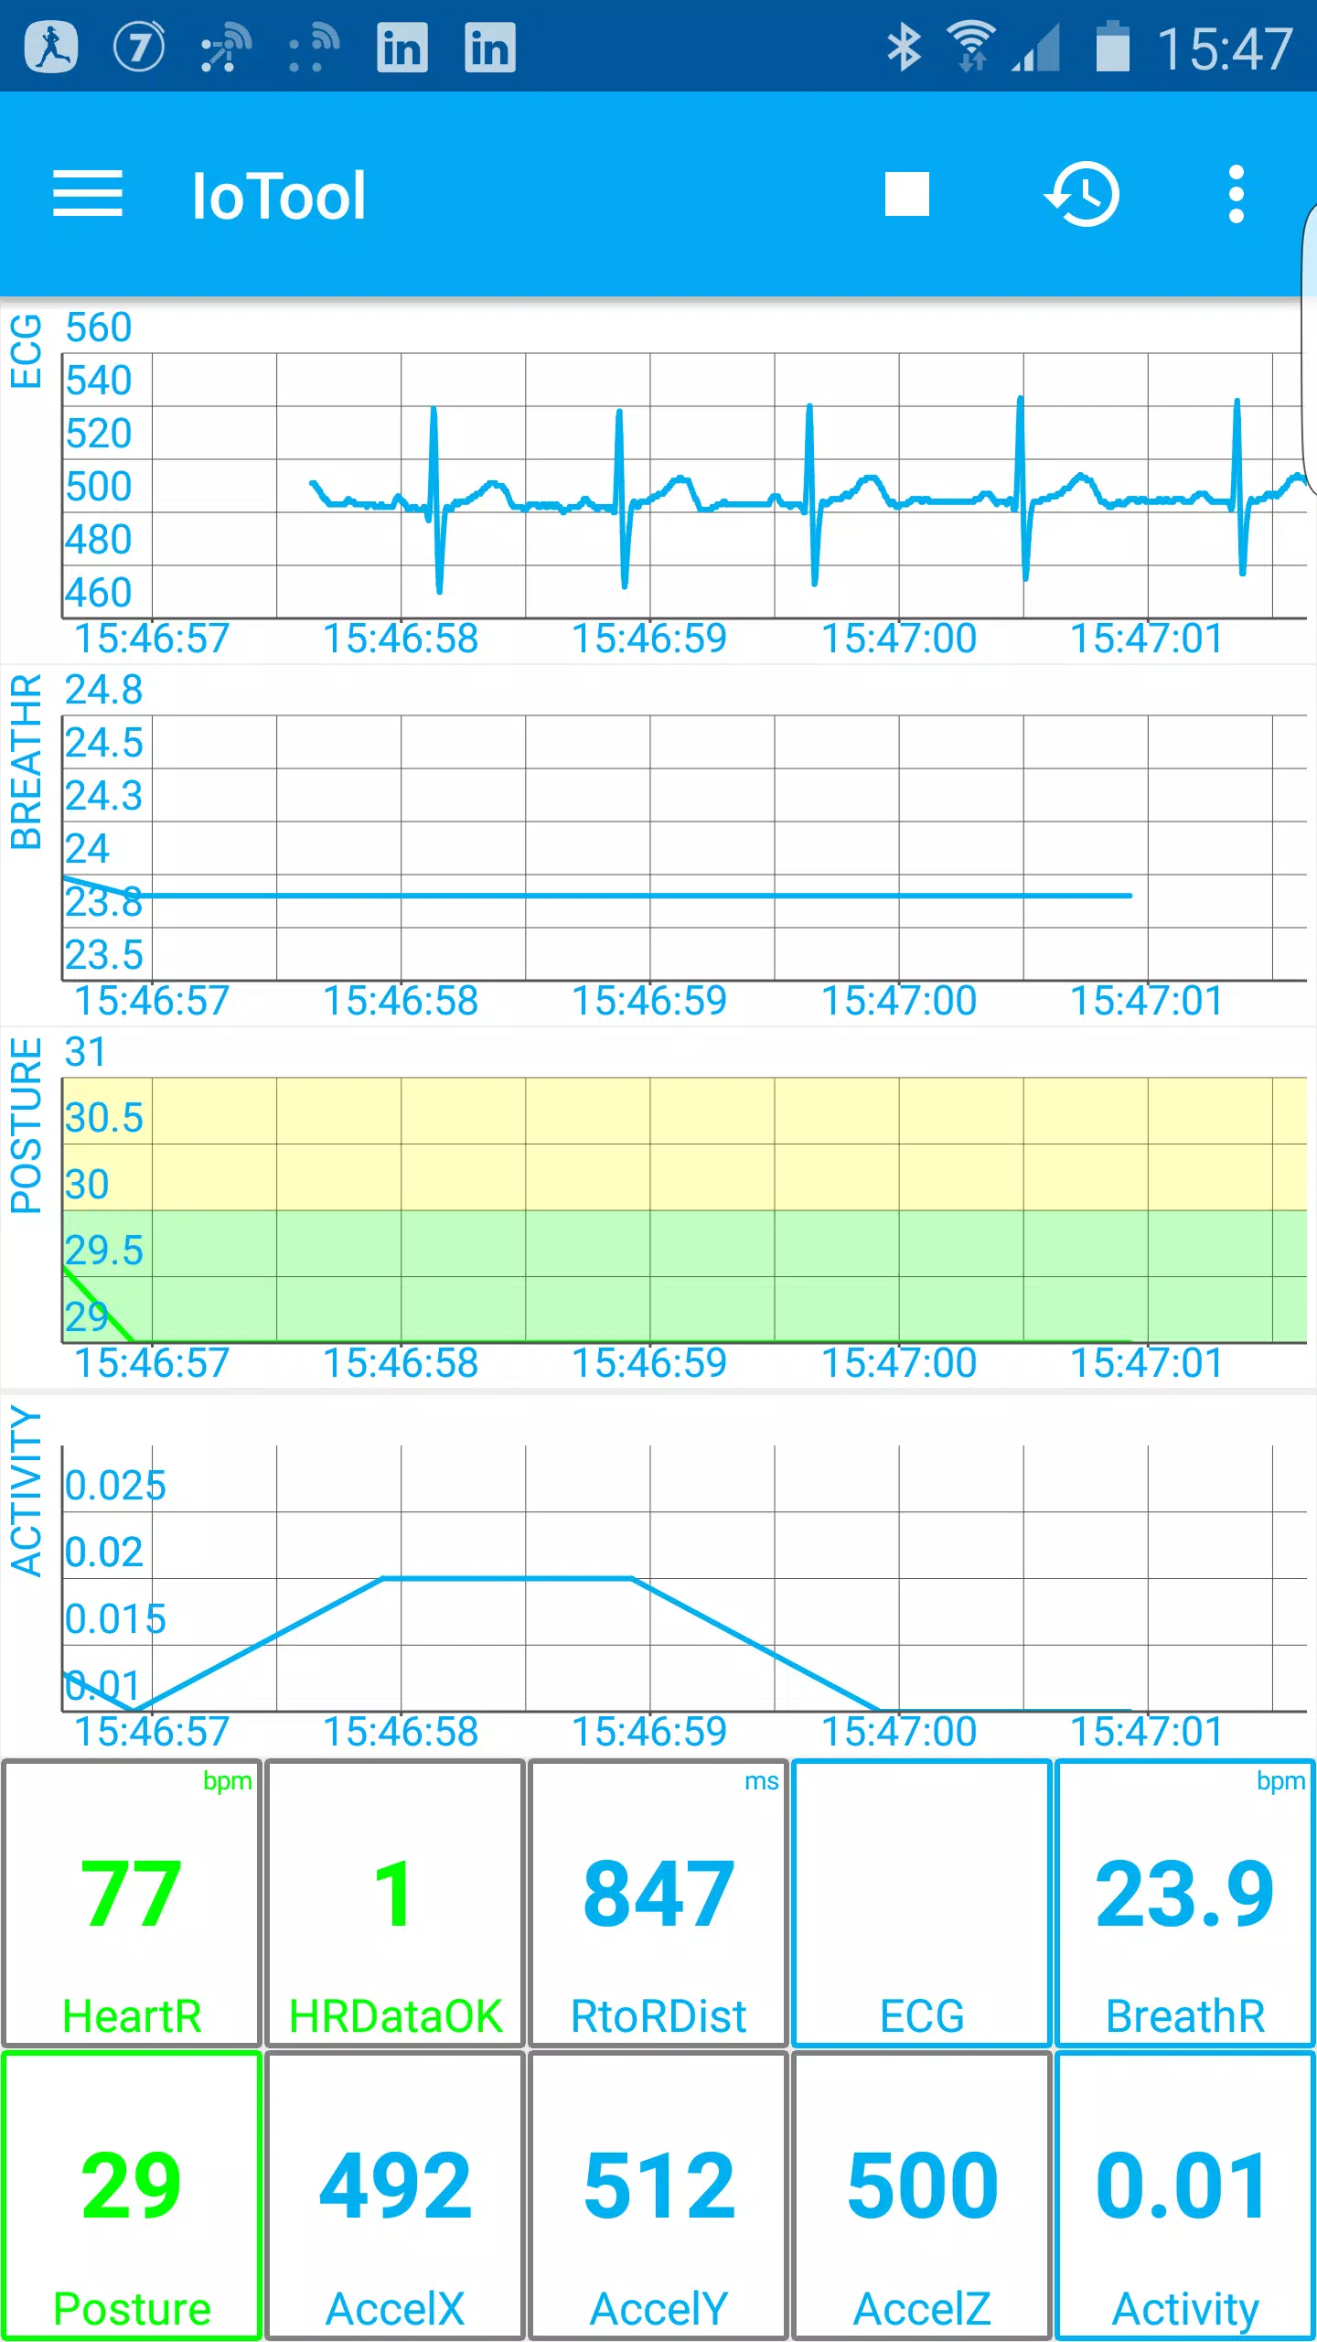Tap the BREATHR chart vertical axis label
The height and width of the screenshot is (2342, 1317).
coord(26,761)
